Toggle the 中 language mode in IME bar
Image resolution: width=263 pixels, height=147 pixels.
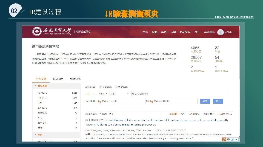(x=228, y=139)
